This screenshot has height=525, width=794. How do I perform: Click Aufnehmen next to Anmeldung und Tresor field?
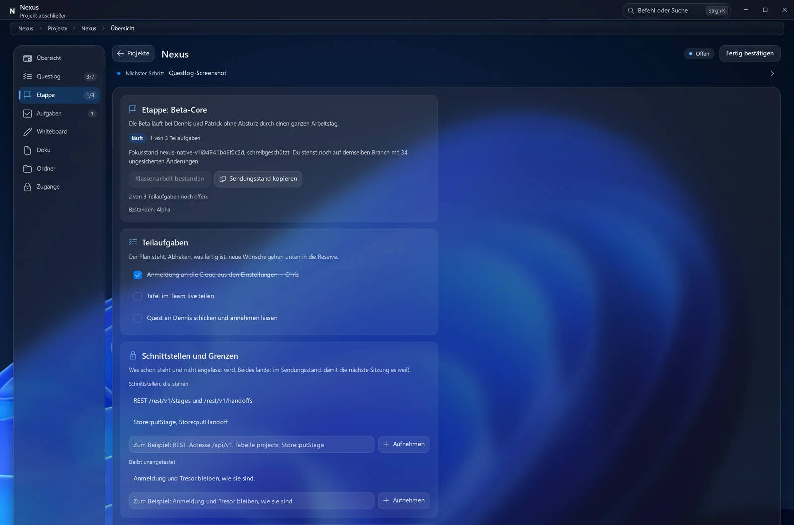click(x=403, y=501)
